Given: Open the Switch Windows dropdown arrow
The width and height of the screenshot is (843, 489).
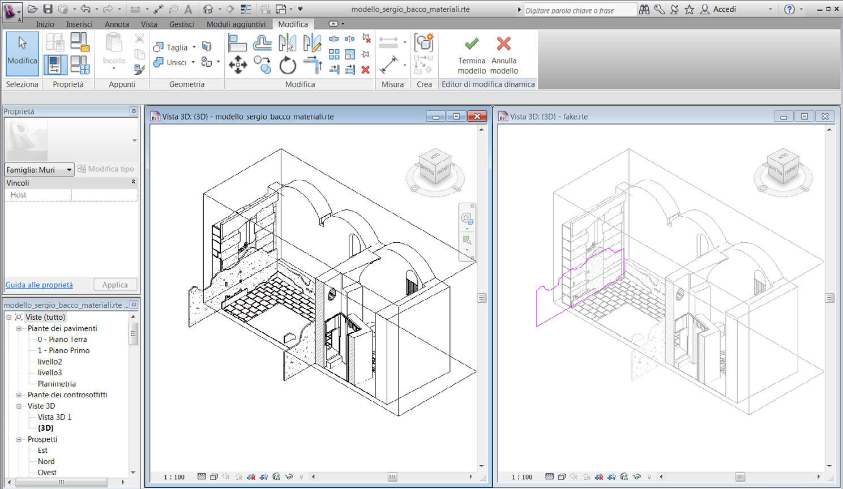Looking at the screenshot, I should (291, 9).
